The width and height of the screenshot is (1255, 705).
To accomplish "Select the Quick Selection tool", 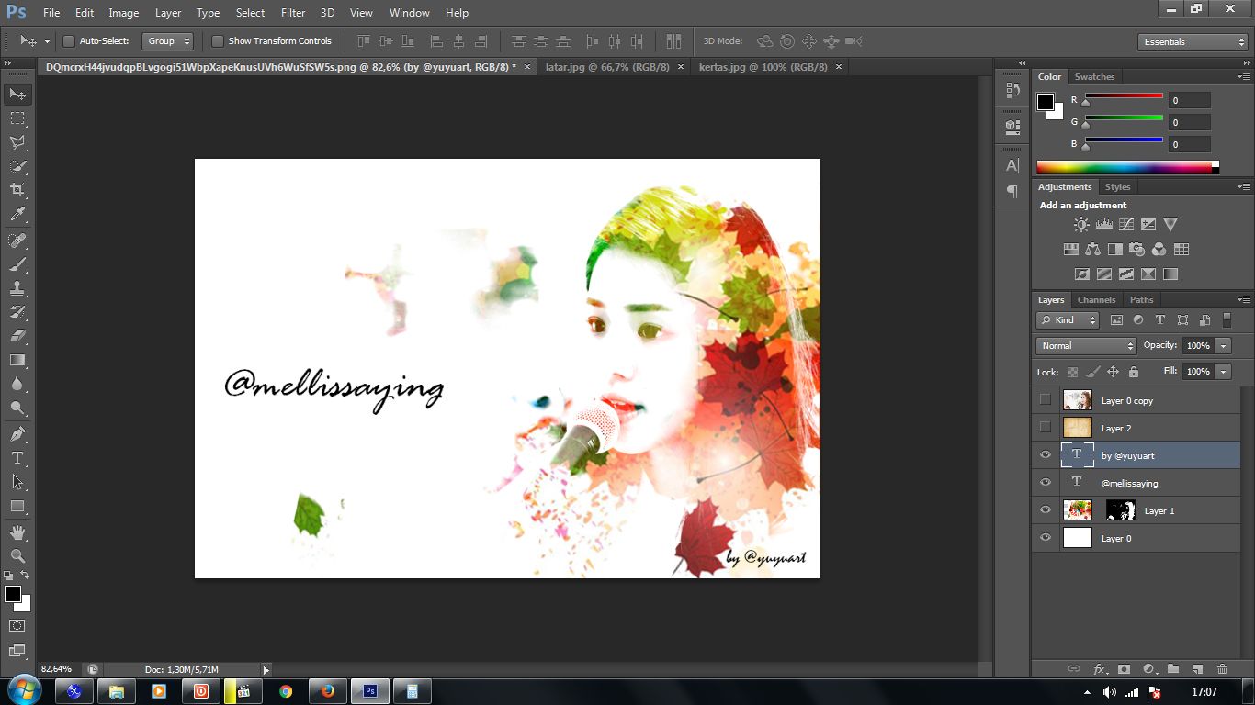I will tap(17, 166).
